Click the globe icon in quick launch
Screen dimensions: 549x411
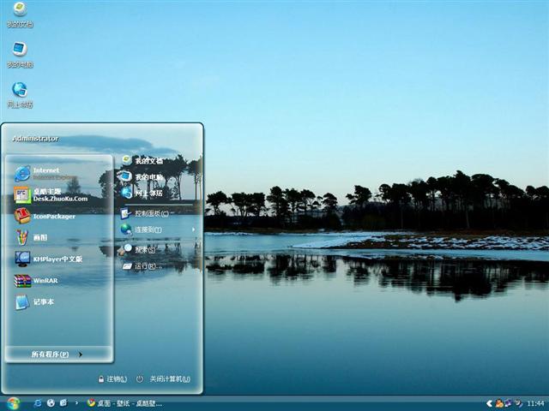[x=51, y=403]
